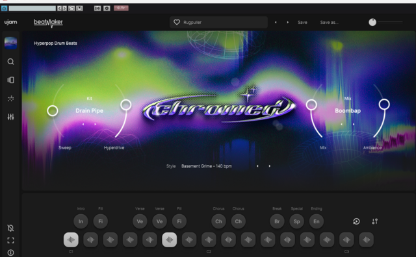416x257 pixels.
Task: Trigger the Special 'Sp' pattern button
Action: point(297,221)
